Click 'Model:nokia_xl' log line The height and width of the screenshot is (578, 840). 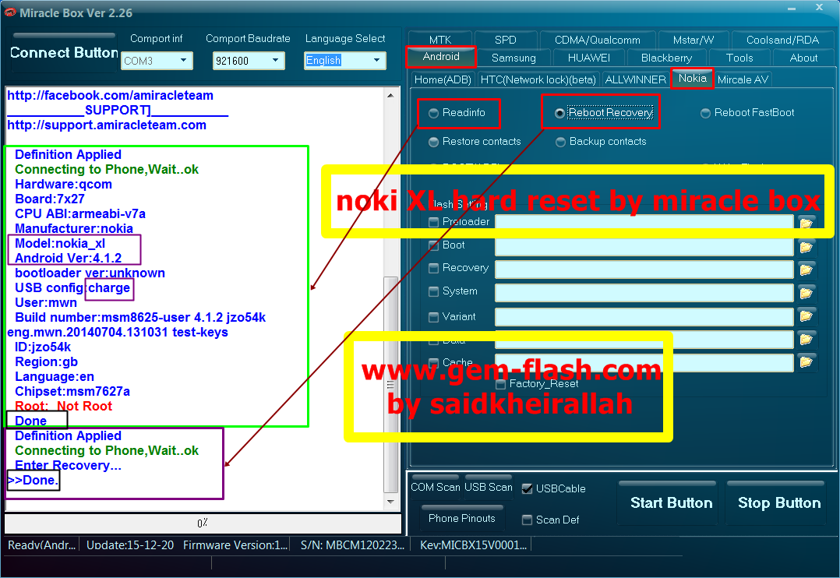click(60, 243)
